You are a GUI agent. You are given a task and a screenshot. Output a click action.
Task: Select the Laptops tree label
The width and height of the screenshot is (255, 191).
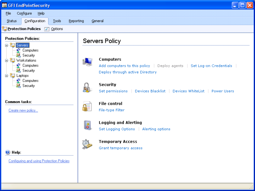(23, 76)
